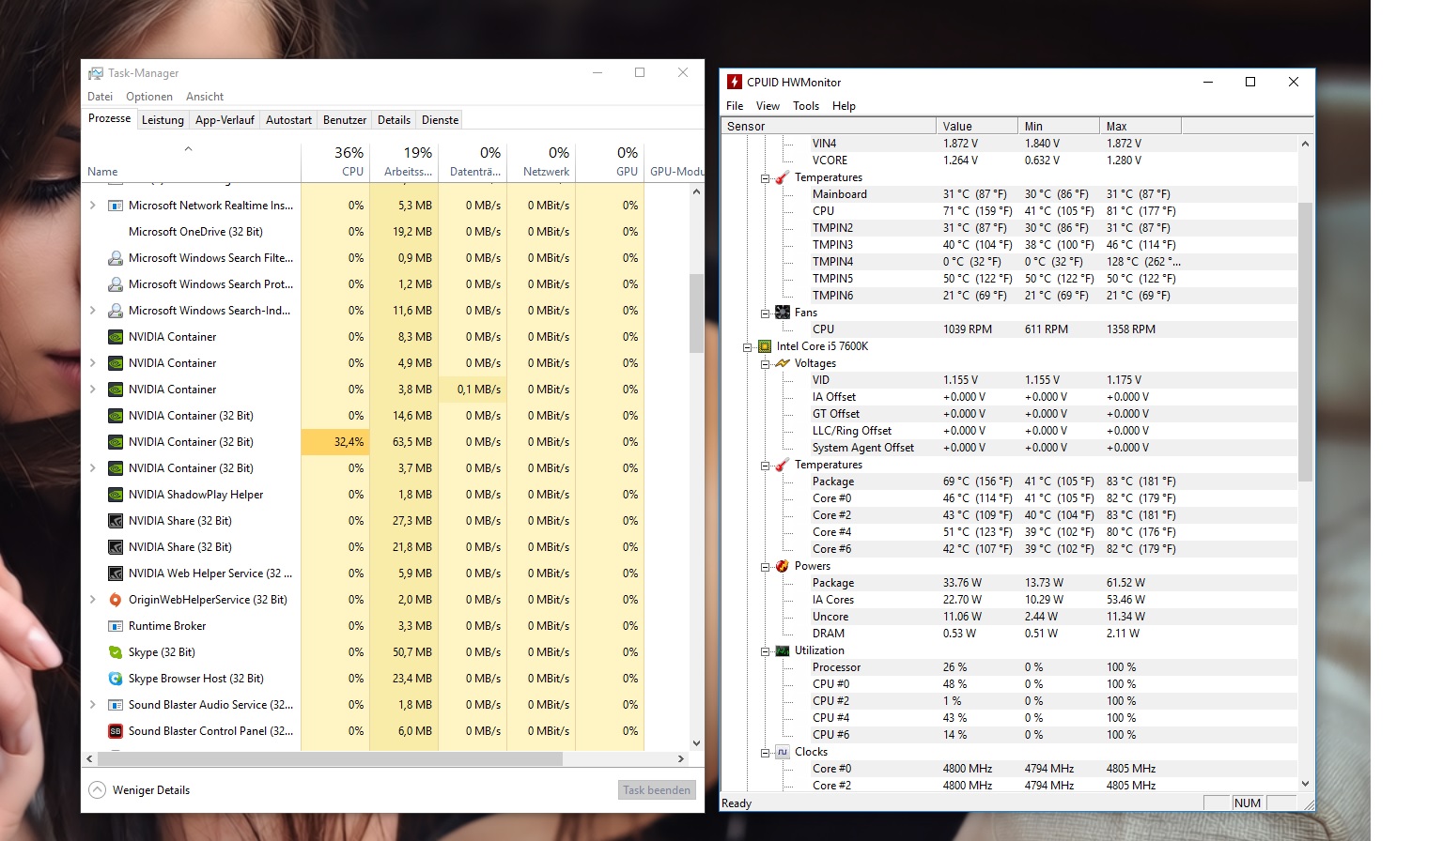
Task: Sort processes by Name column header
Action: point(191,161)
